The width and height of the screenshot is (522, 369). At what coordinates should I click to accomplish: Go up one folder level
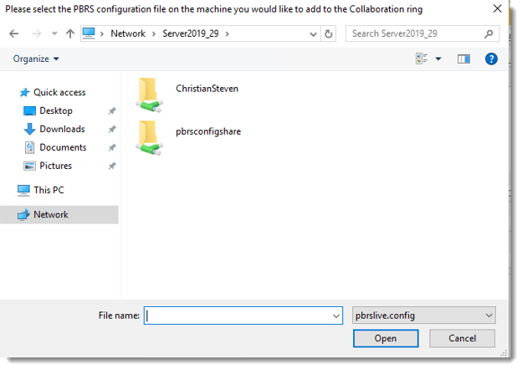70,33
